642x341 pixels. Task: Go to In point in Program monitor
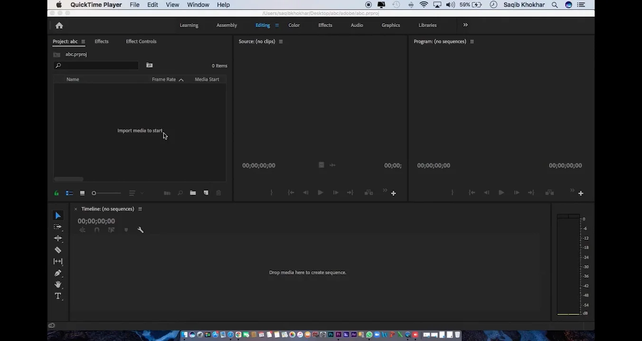tap(472, 193)
